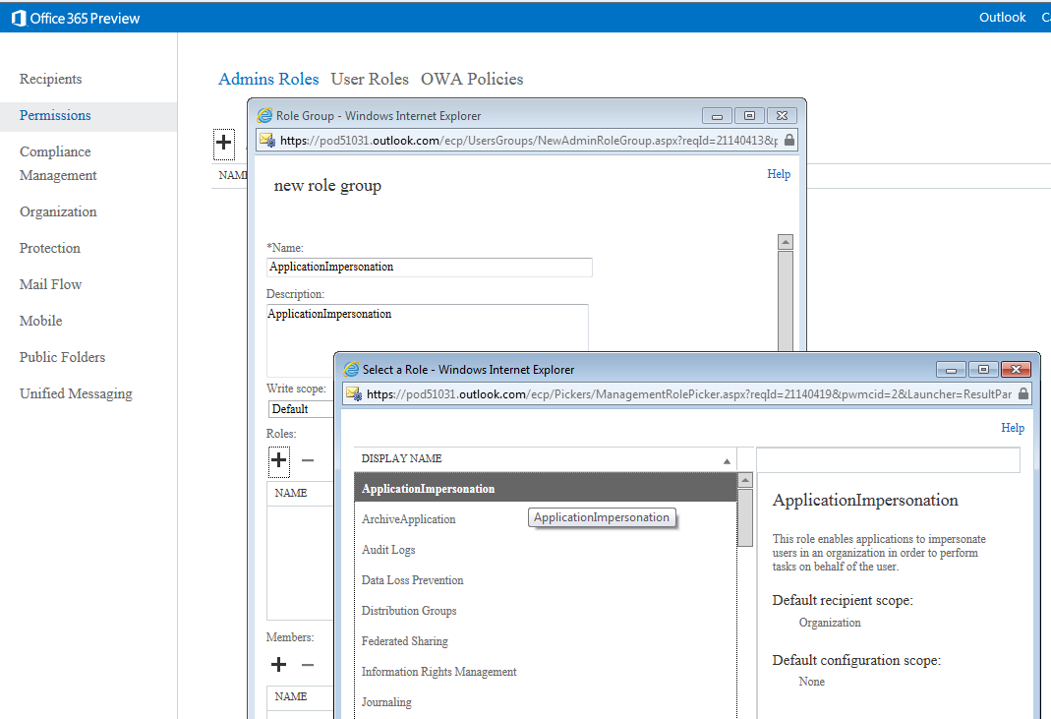Open Help link in Select a Role window
The width and height of the screenshot is (1051, 719).
1013,428
